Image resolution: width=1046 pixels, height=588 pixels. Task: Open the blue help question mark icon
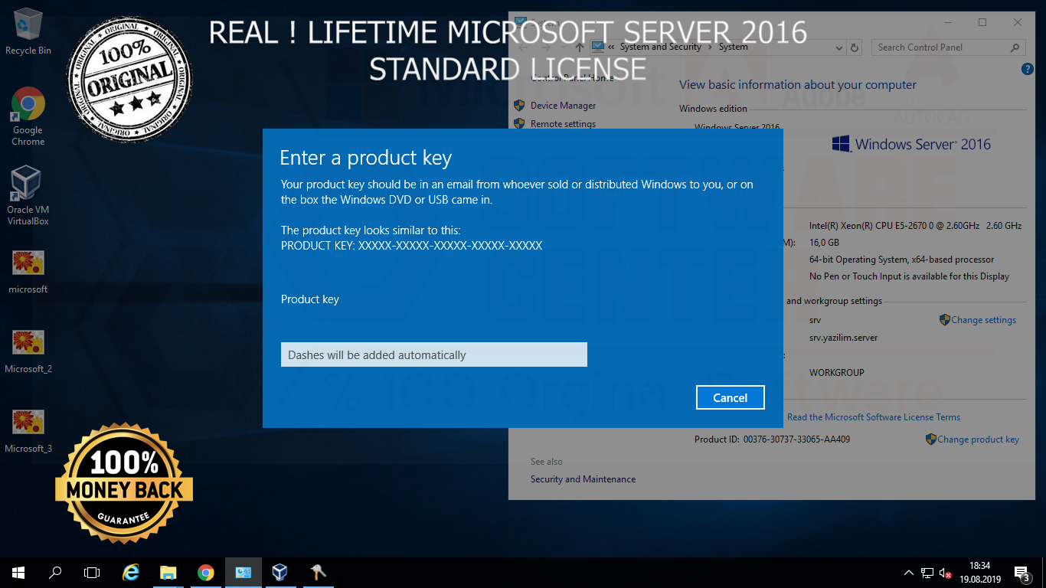pos(1028,69)
